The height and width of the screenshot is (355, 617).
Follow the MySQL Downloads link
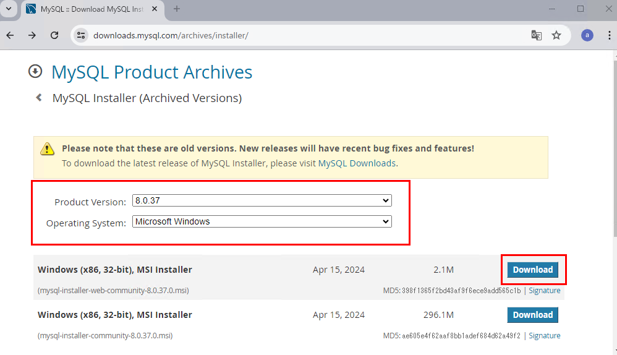357,163
